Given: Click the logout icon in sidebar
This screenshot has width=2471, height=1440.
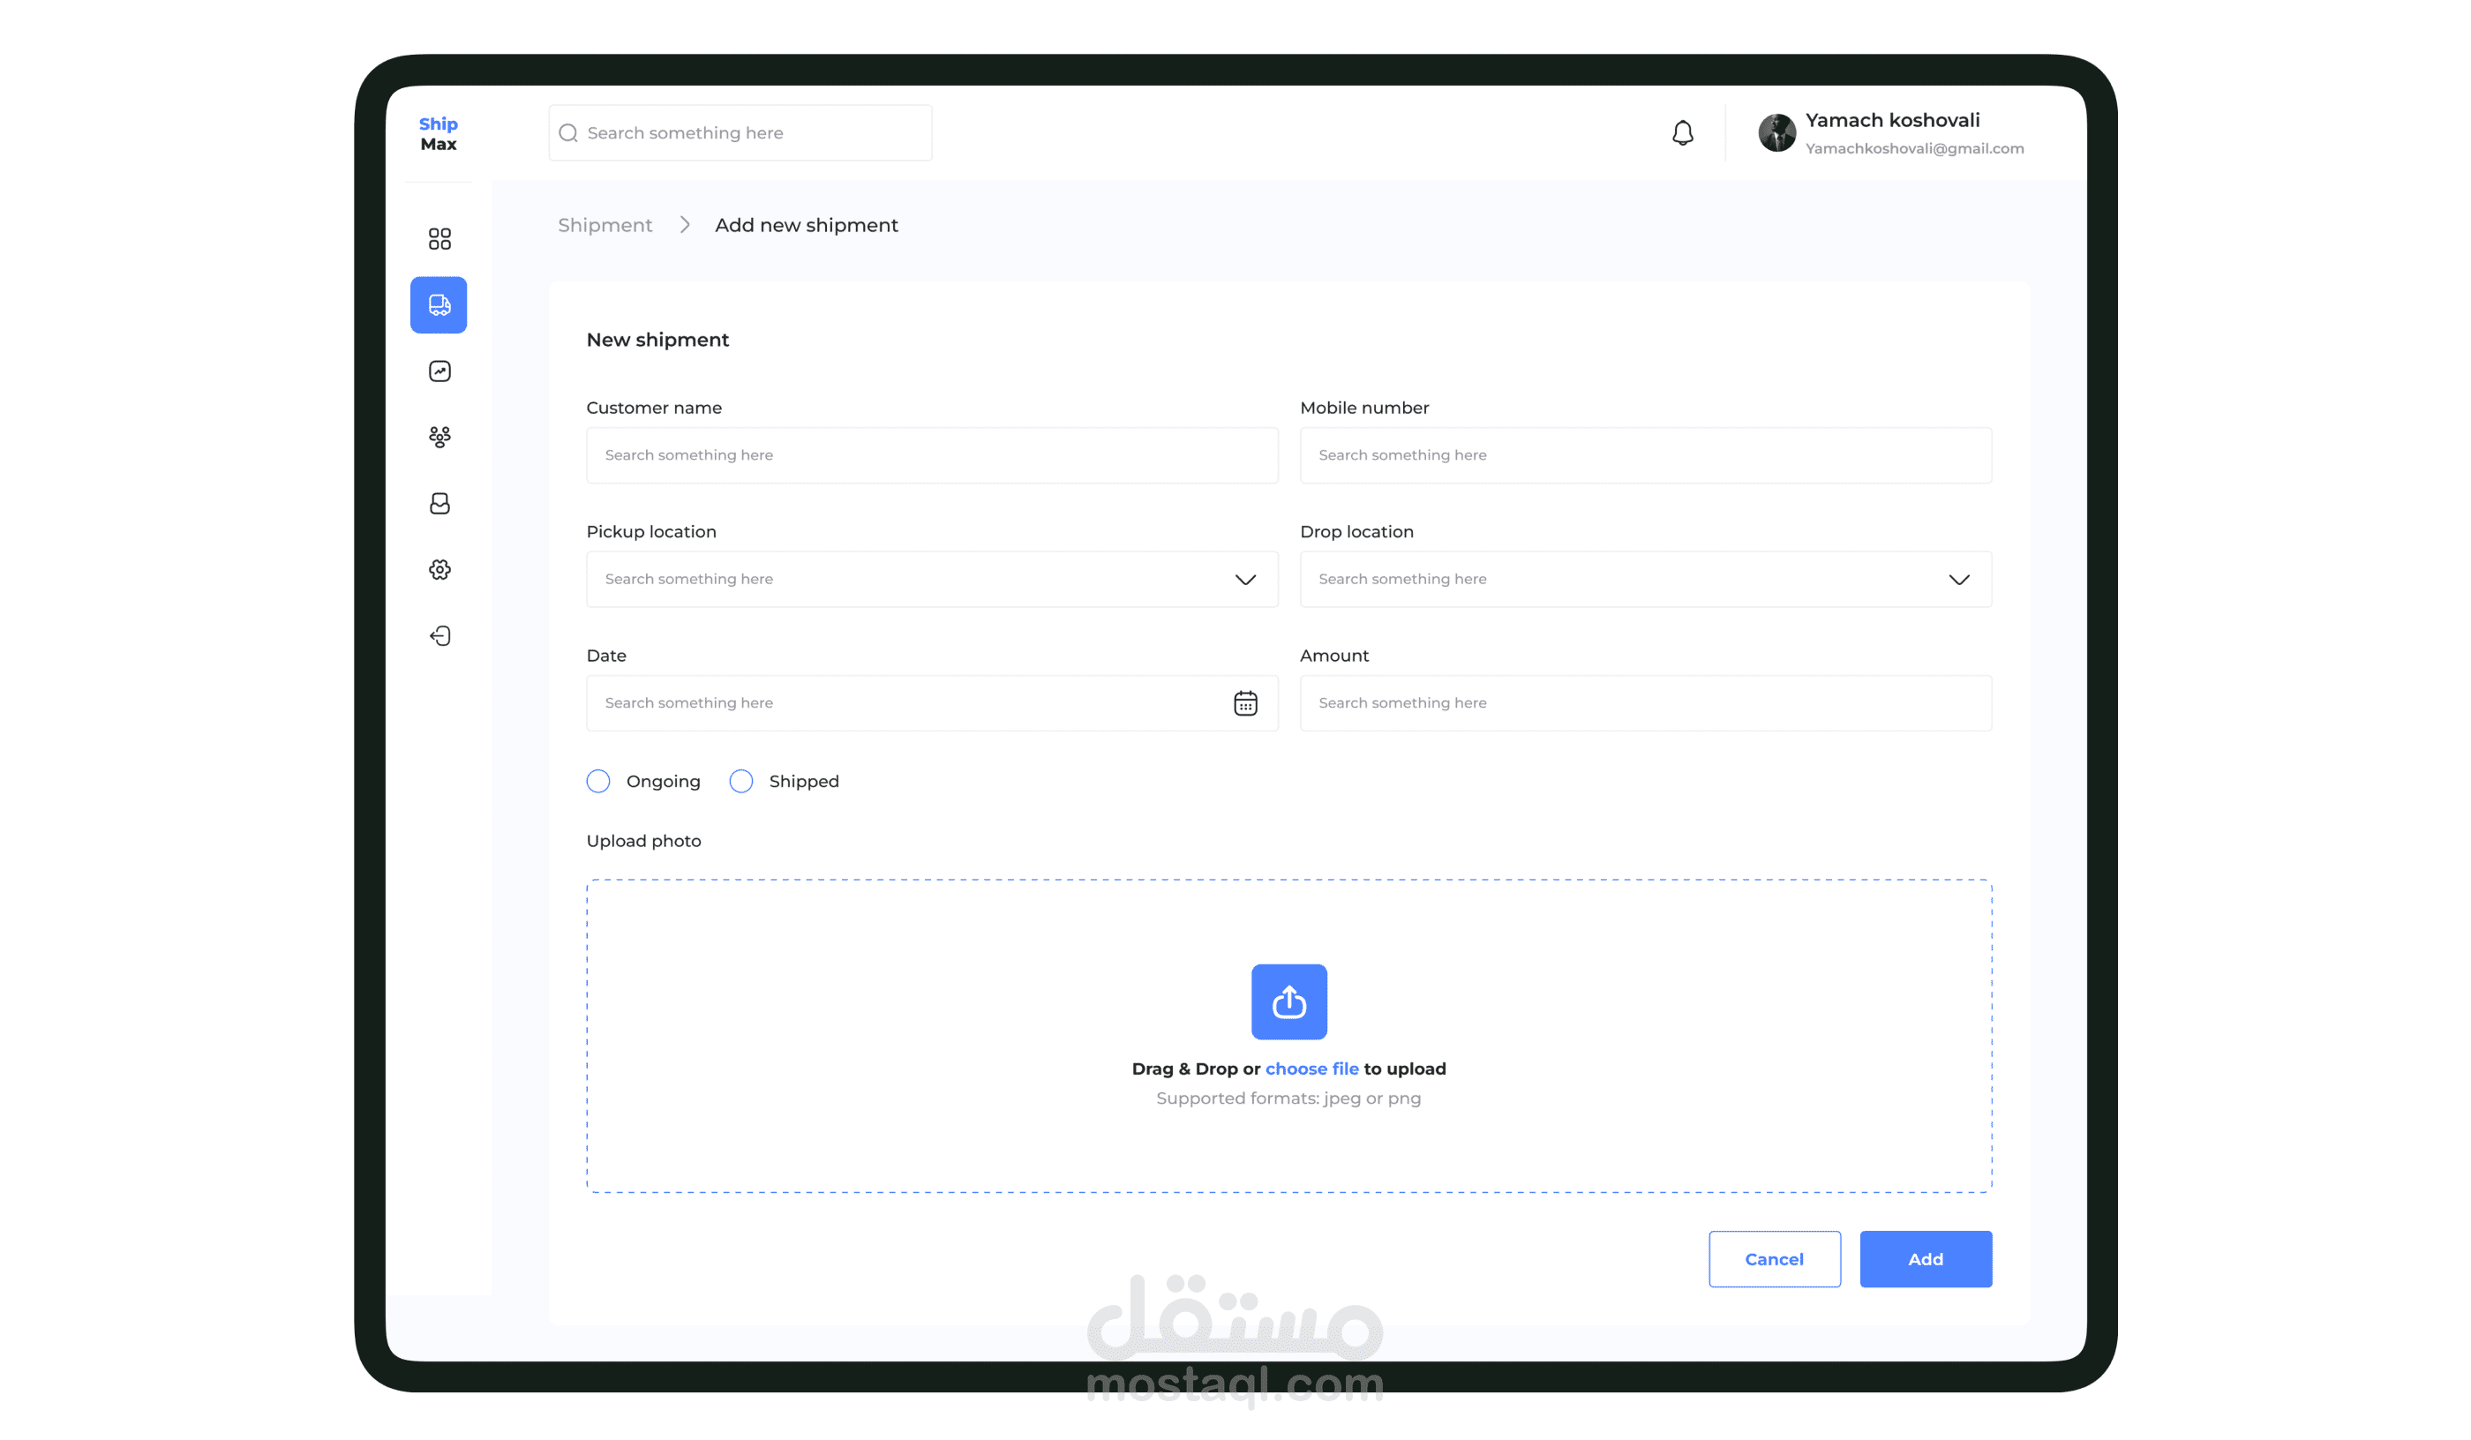Looking at the screenshot, I should [x=439, y=635].
